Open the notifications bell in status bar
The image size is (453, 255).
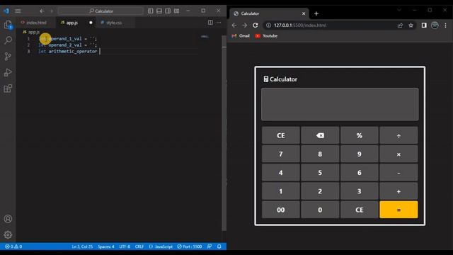(219, 246)
